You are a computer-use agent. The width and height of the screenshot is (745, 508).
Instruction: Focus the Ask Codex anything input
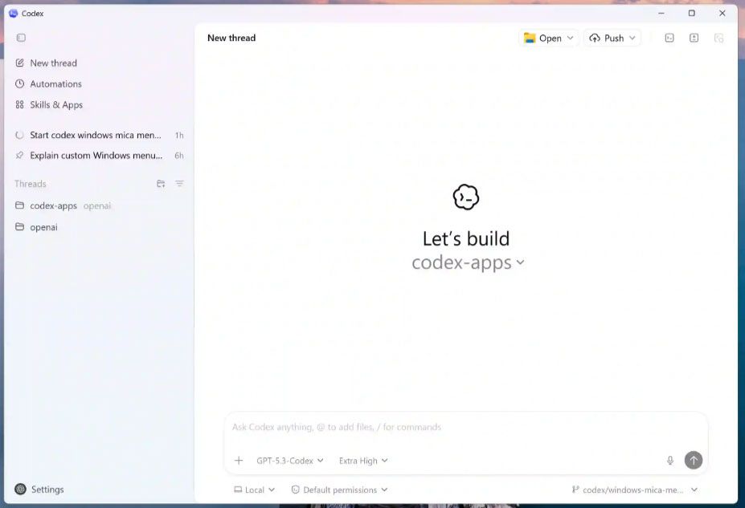tap(465, 427)
